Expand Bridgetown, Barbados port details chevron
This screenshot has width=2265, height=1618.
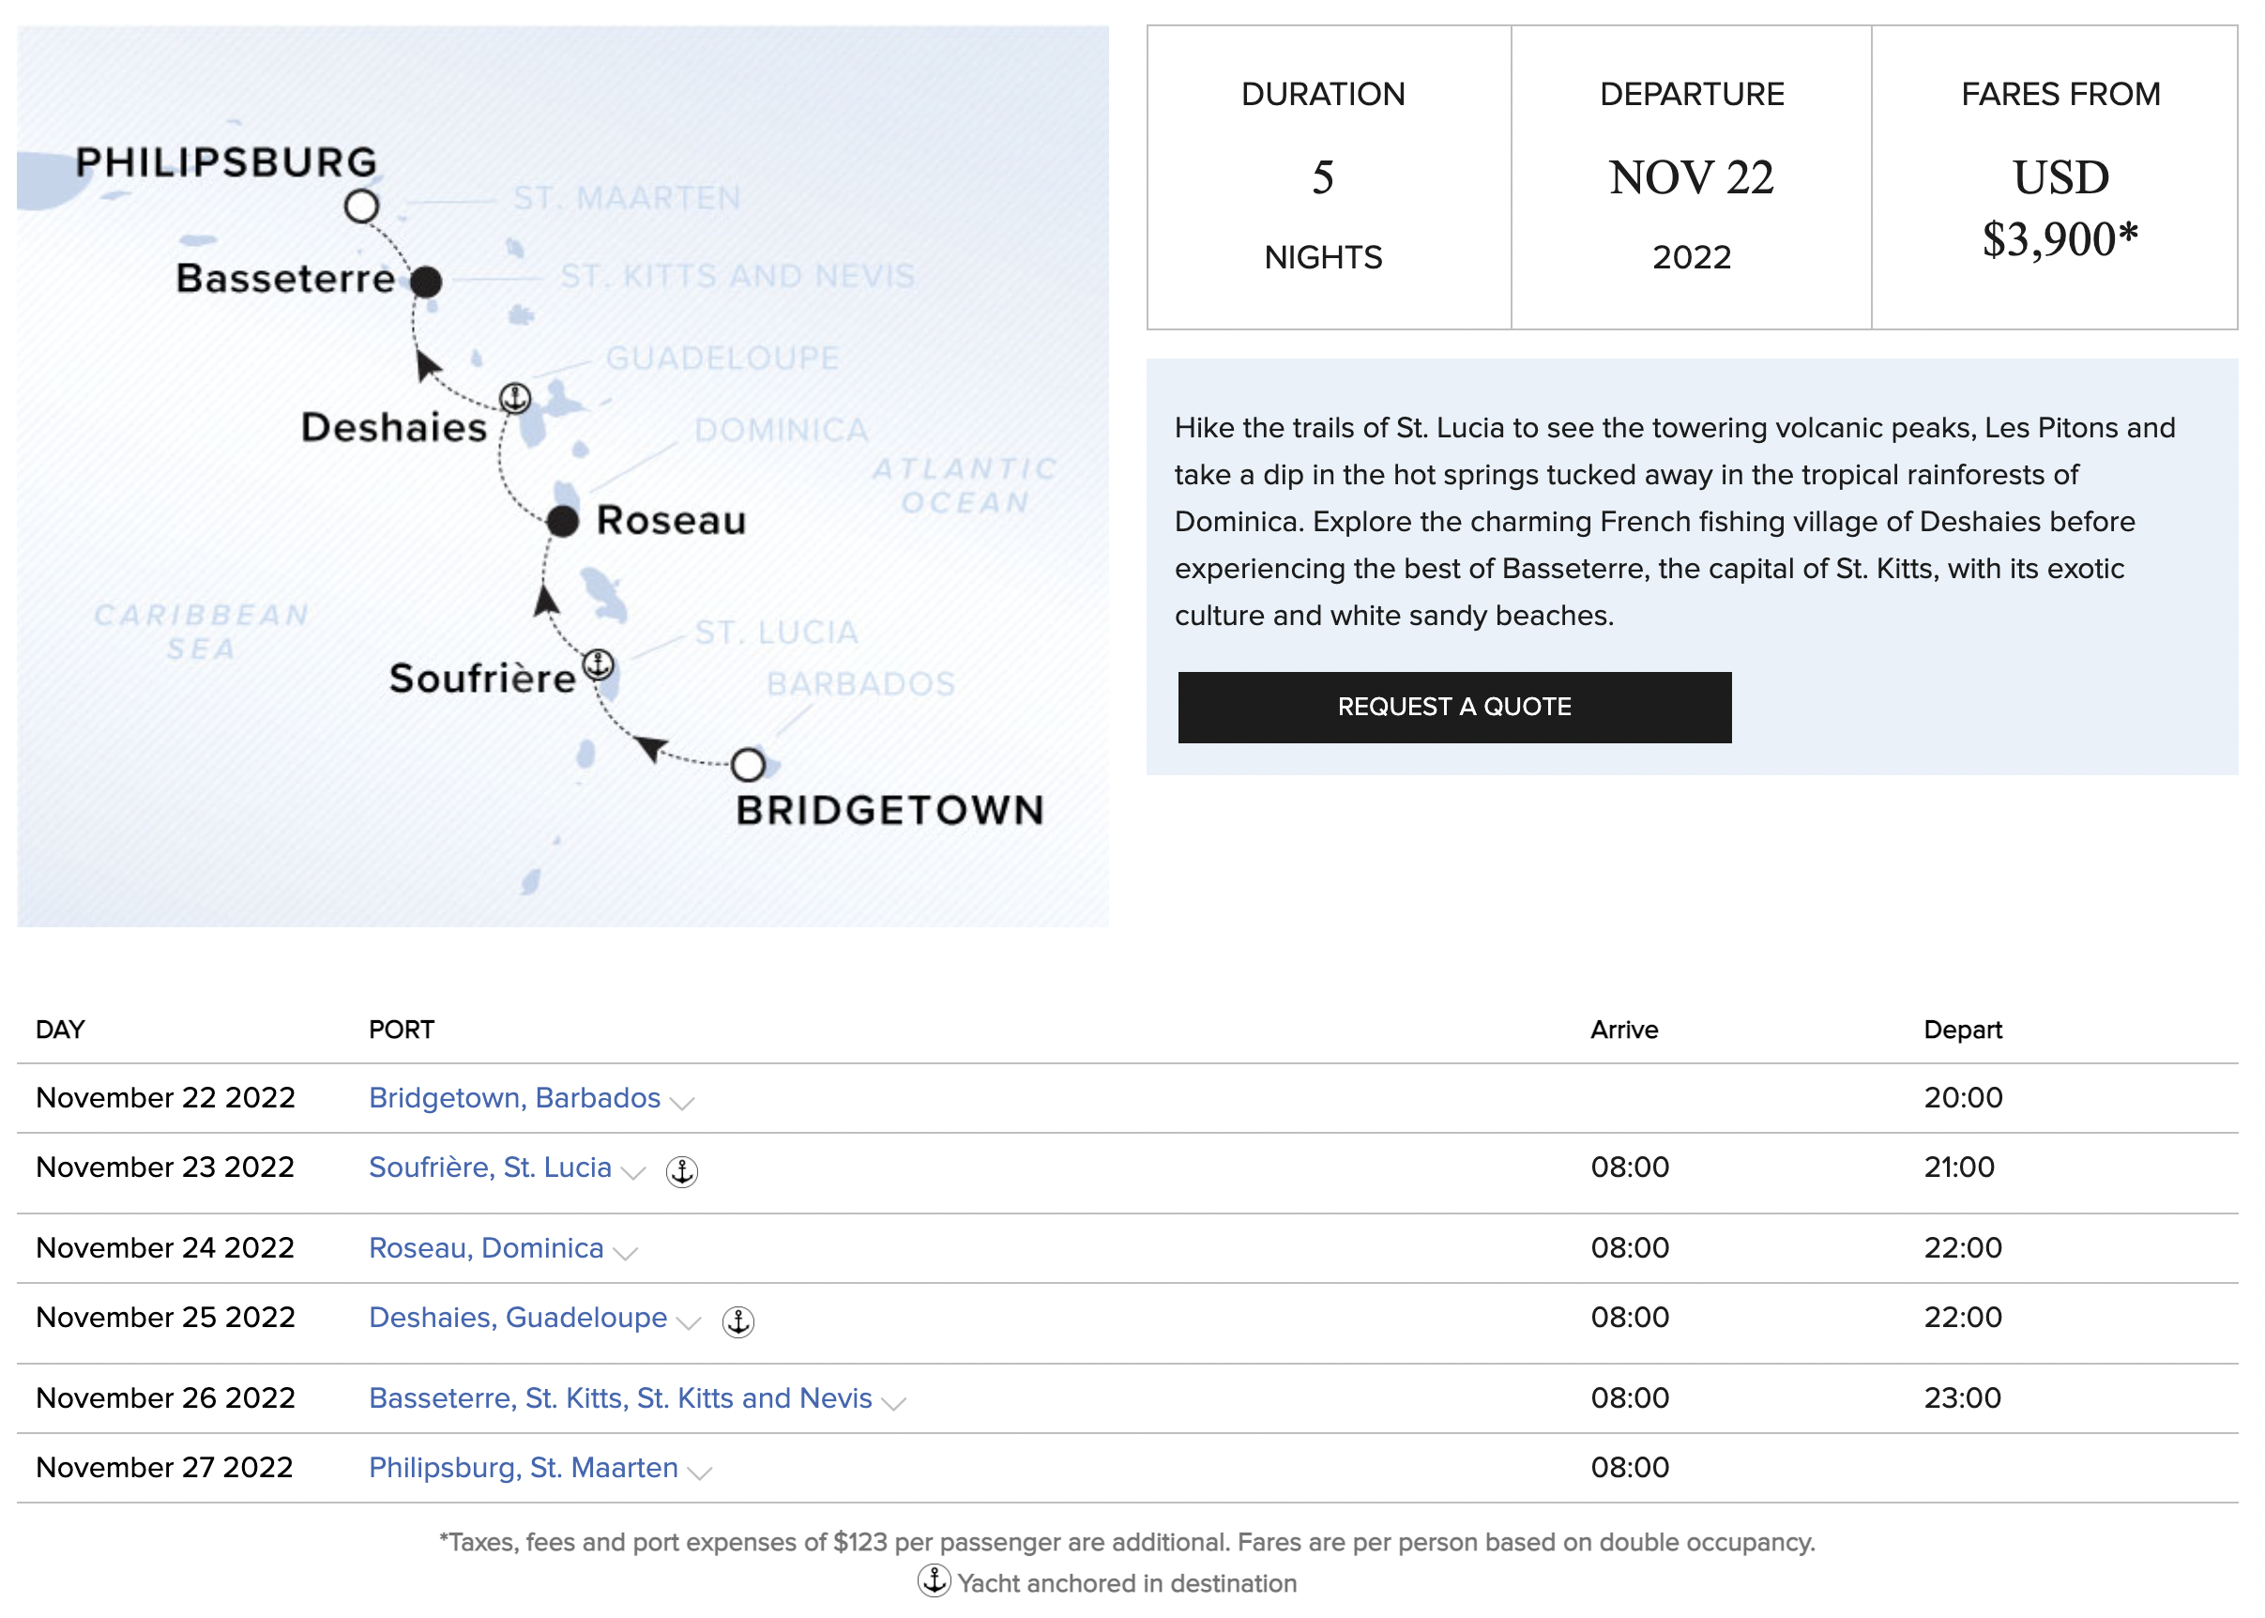pos(682,1102)
